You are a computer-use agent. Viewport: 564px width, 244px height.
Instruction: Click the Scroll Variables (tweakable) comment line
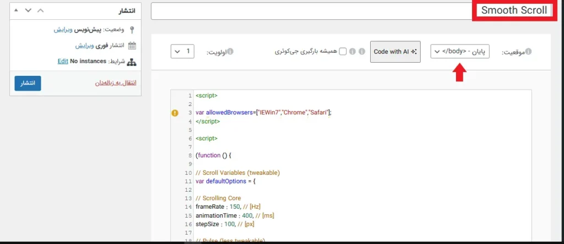tap(238, 173)
